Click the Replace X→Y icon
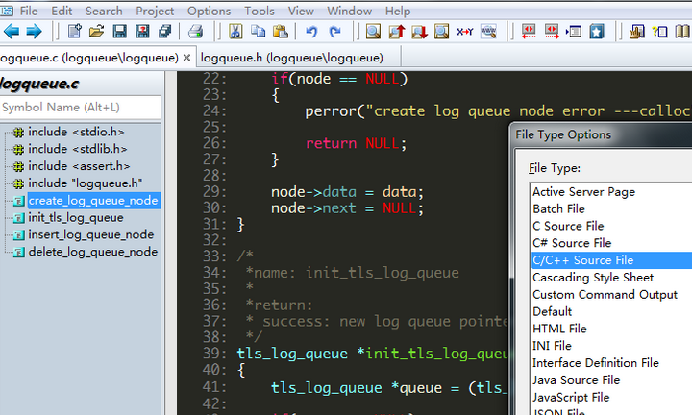Image resolution: width=692 pixels, height=415 pixels. [x=465, y=32]
